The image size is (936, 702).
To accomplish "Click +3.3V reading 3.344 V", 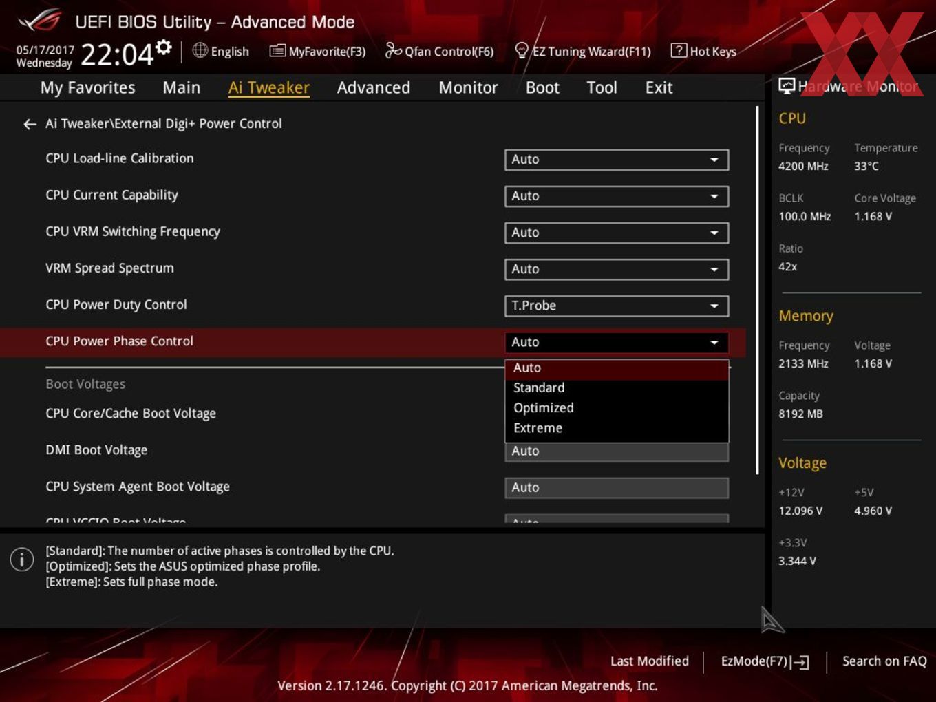I will (x=797, y=561).
